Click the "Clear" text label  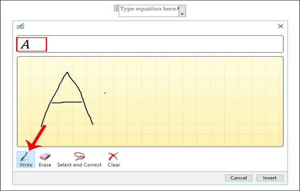(x=114, y=165)
